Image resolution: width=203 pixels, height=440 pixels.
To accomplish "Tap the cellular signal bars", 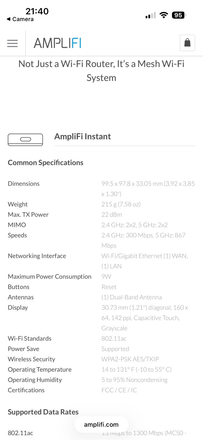I will [x=150, y=15].
